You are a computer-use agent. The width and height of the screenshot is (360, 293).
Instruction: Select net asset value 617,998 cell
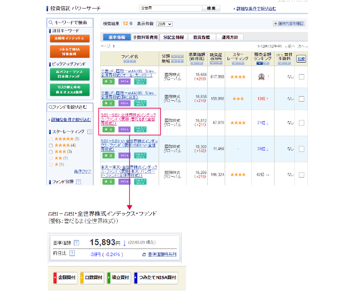point(217,77)
